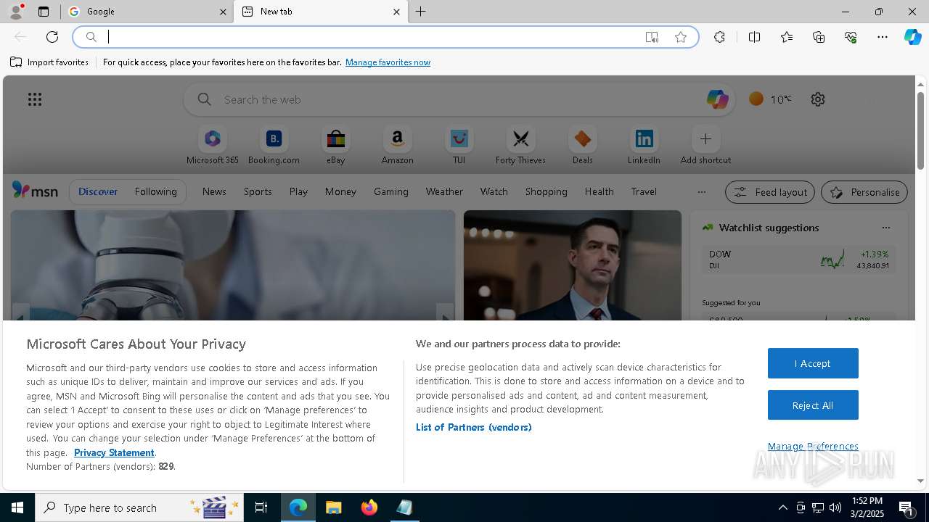
Task: Open the Collections icon
Action: pos(819,37)
